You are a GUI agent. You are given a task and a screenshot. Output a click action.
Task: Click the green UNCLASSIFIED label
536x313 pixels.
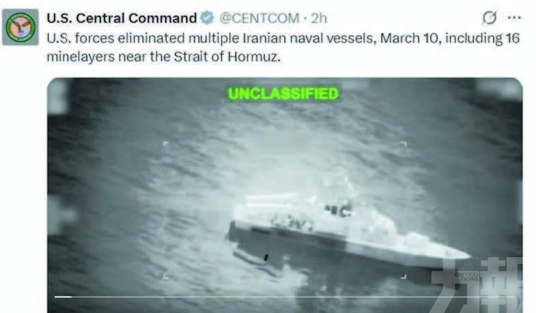(283, 94)
